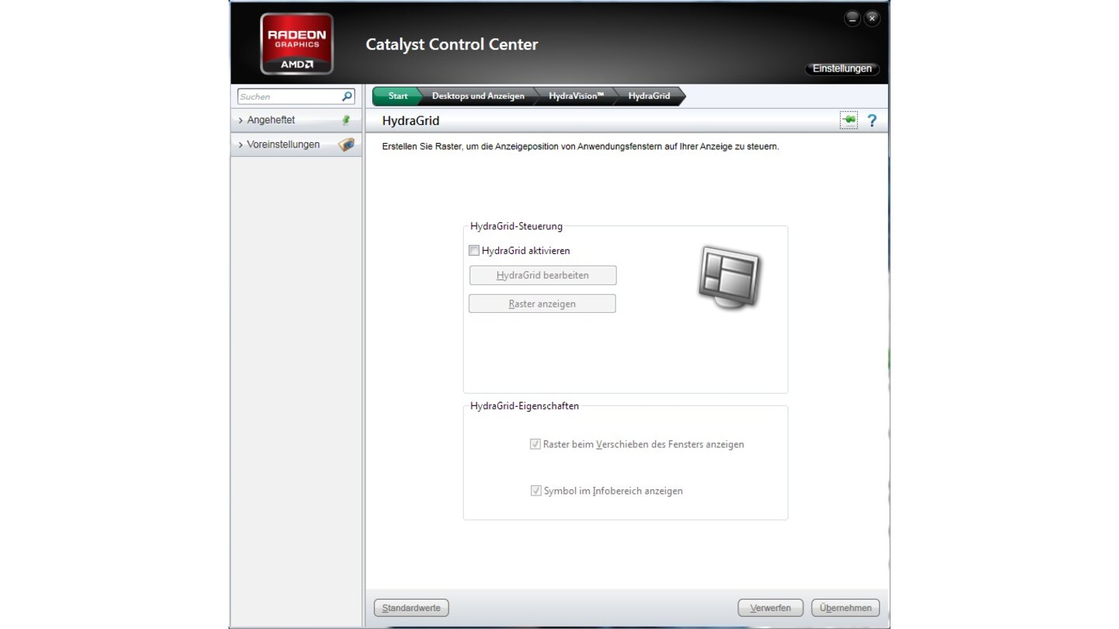Viewport: 1119px width, 629px height.
Task: Click the Voreinstellungen presets icon
Action: pyautogui.click(x=346, y=144)
